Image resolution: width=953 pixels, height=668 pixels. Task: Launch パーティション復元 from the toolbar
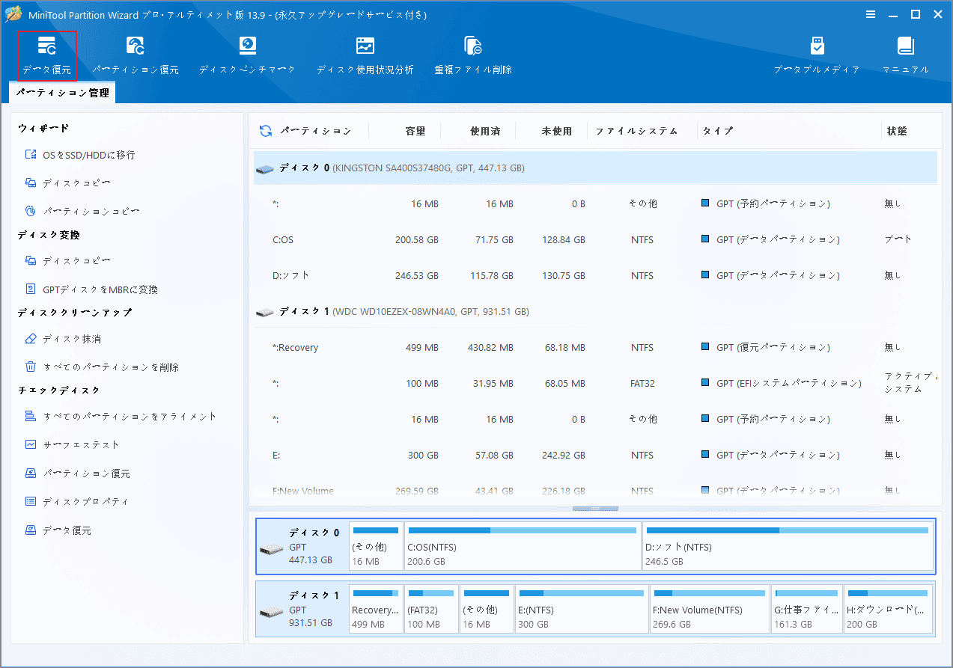(136, 55)
